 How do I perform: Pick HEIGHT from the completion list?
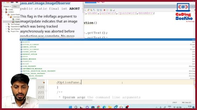coord(107,64)
